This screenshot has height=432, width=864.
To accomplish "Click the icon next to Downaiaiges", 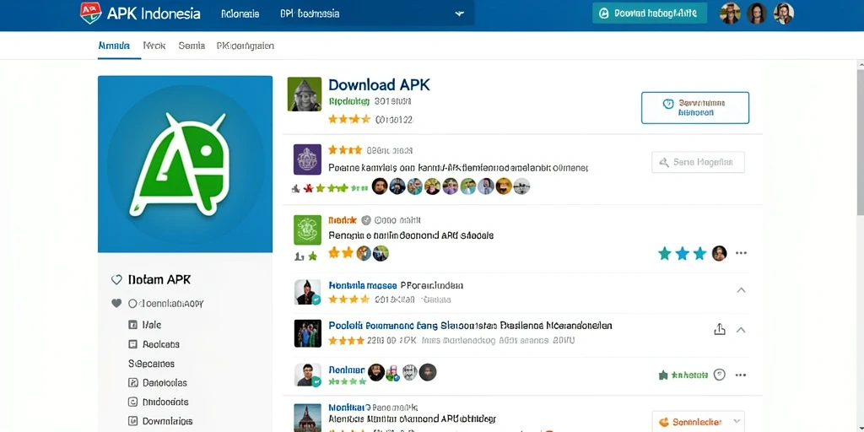I will [132, 421].
